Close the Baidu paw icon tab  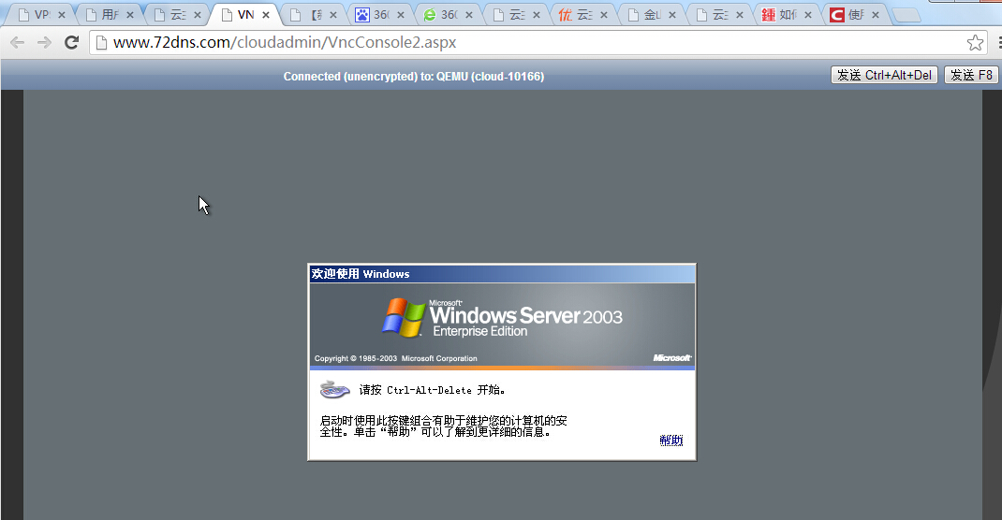[401, 15]
